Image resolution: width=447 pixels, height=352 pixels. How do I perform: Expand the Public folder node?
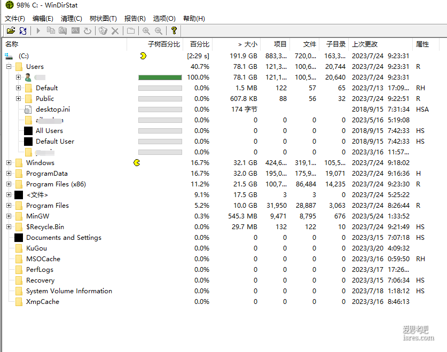[x=19, y=99]
